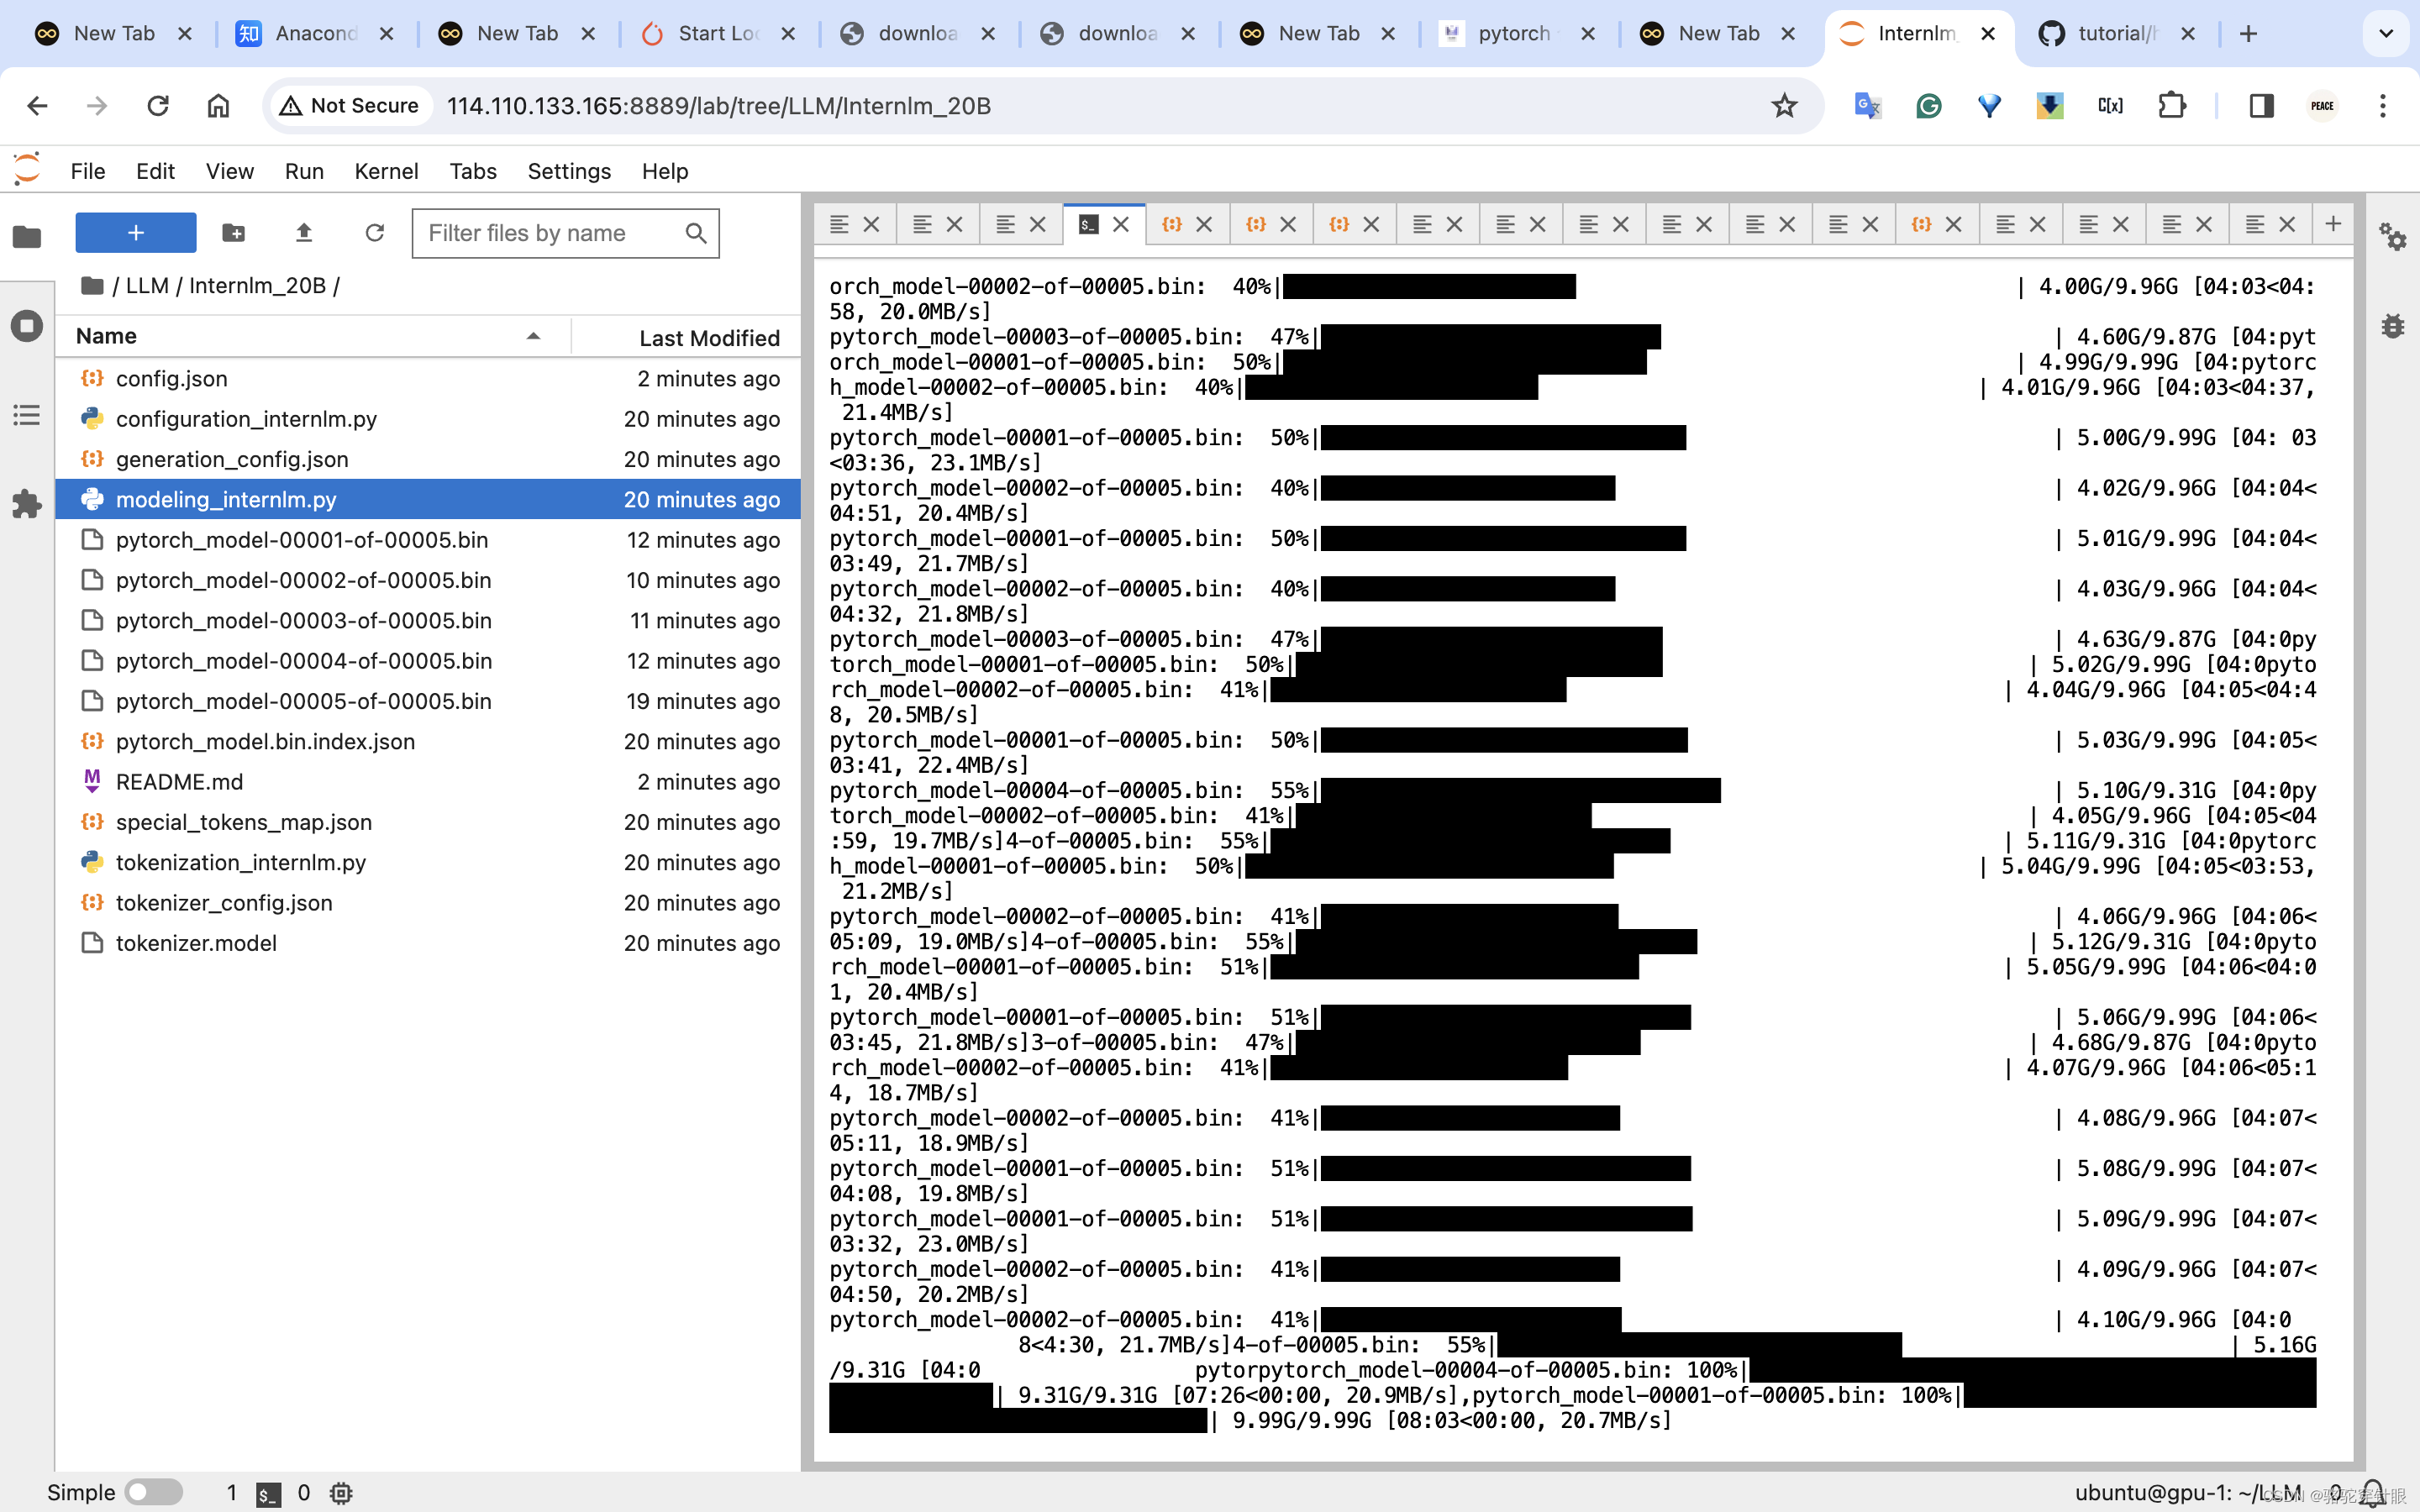Click the Upload Files icon
2420x1512 pixels.
click(x=304, y=233)
